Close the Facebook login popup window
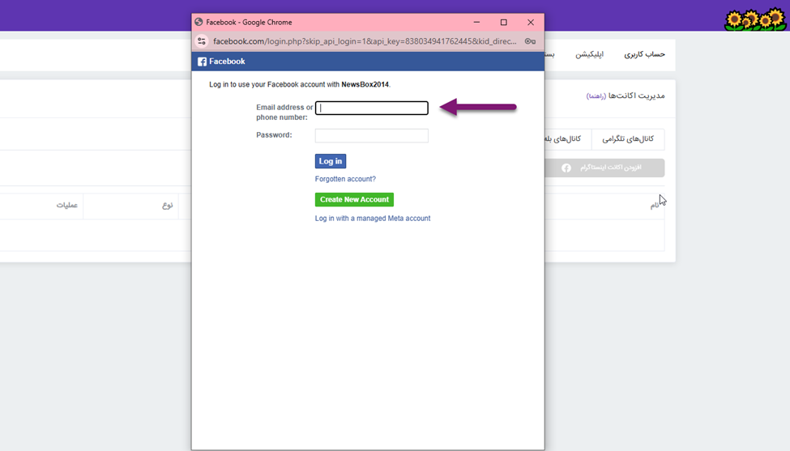This screenshot has height=451, width=790. pos(531,22)
